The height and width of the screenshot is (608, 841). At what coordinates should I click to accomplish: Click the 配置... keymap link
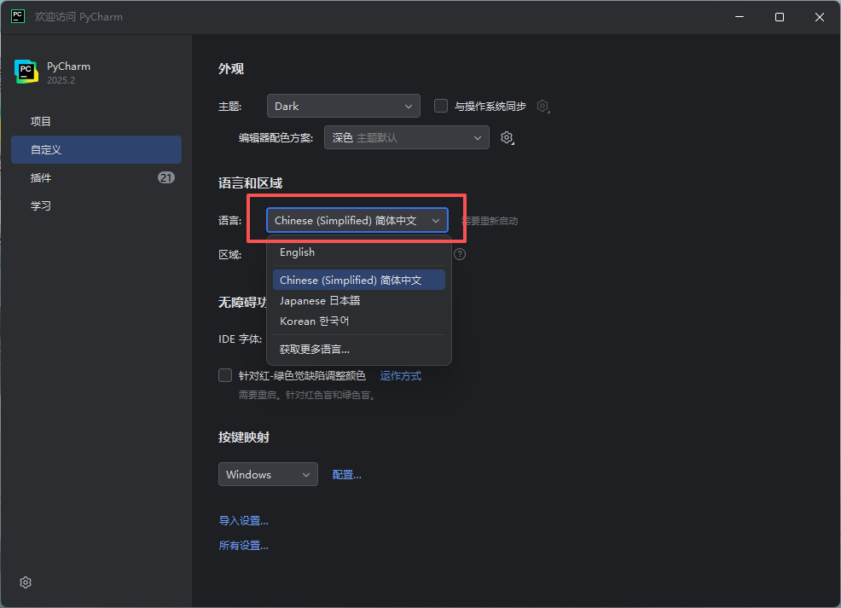[346, 474]
